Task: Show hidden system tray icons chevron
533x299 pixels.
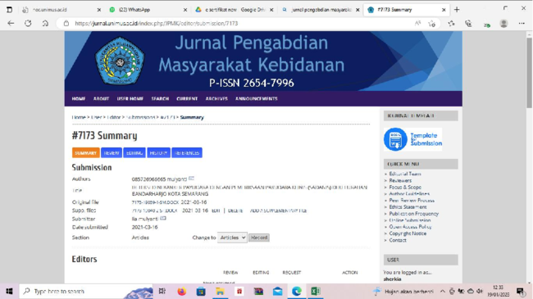Action: [442, 291]
